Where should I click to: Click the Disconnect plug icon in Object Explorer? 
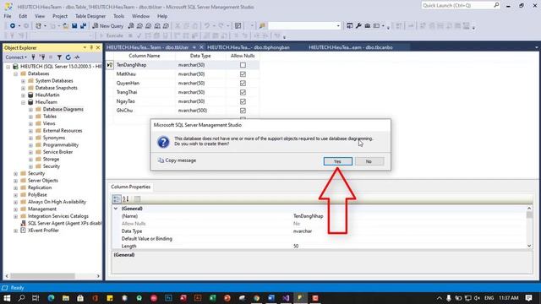tap(42, 57)
